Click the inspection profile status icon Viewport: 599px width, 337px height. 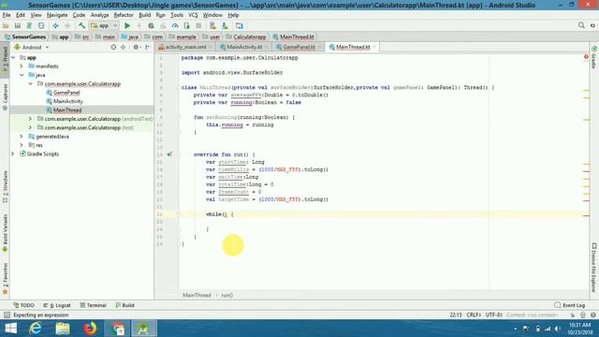click(x=582, y=315)
